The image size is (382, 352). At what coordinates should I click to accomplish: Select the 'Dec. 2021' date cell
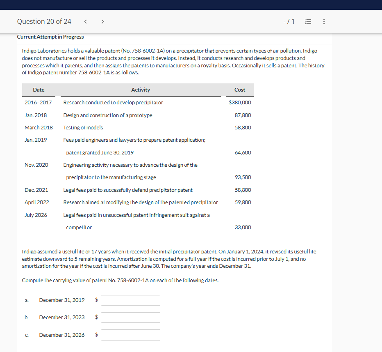pyautogui.click(x=36, y=190)
